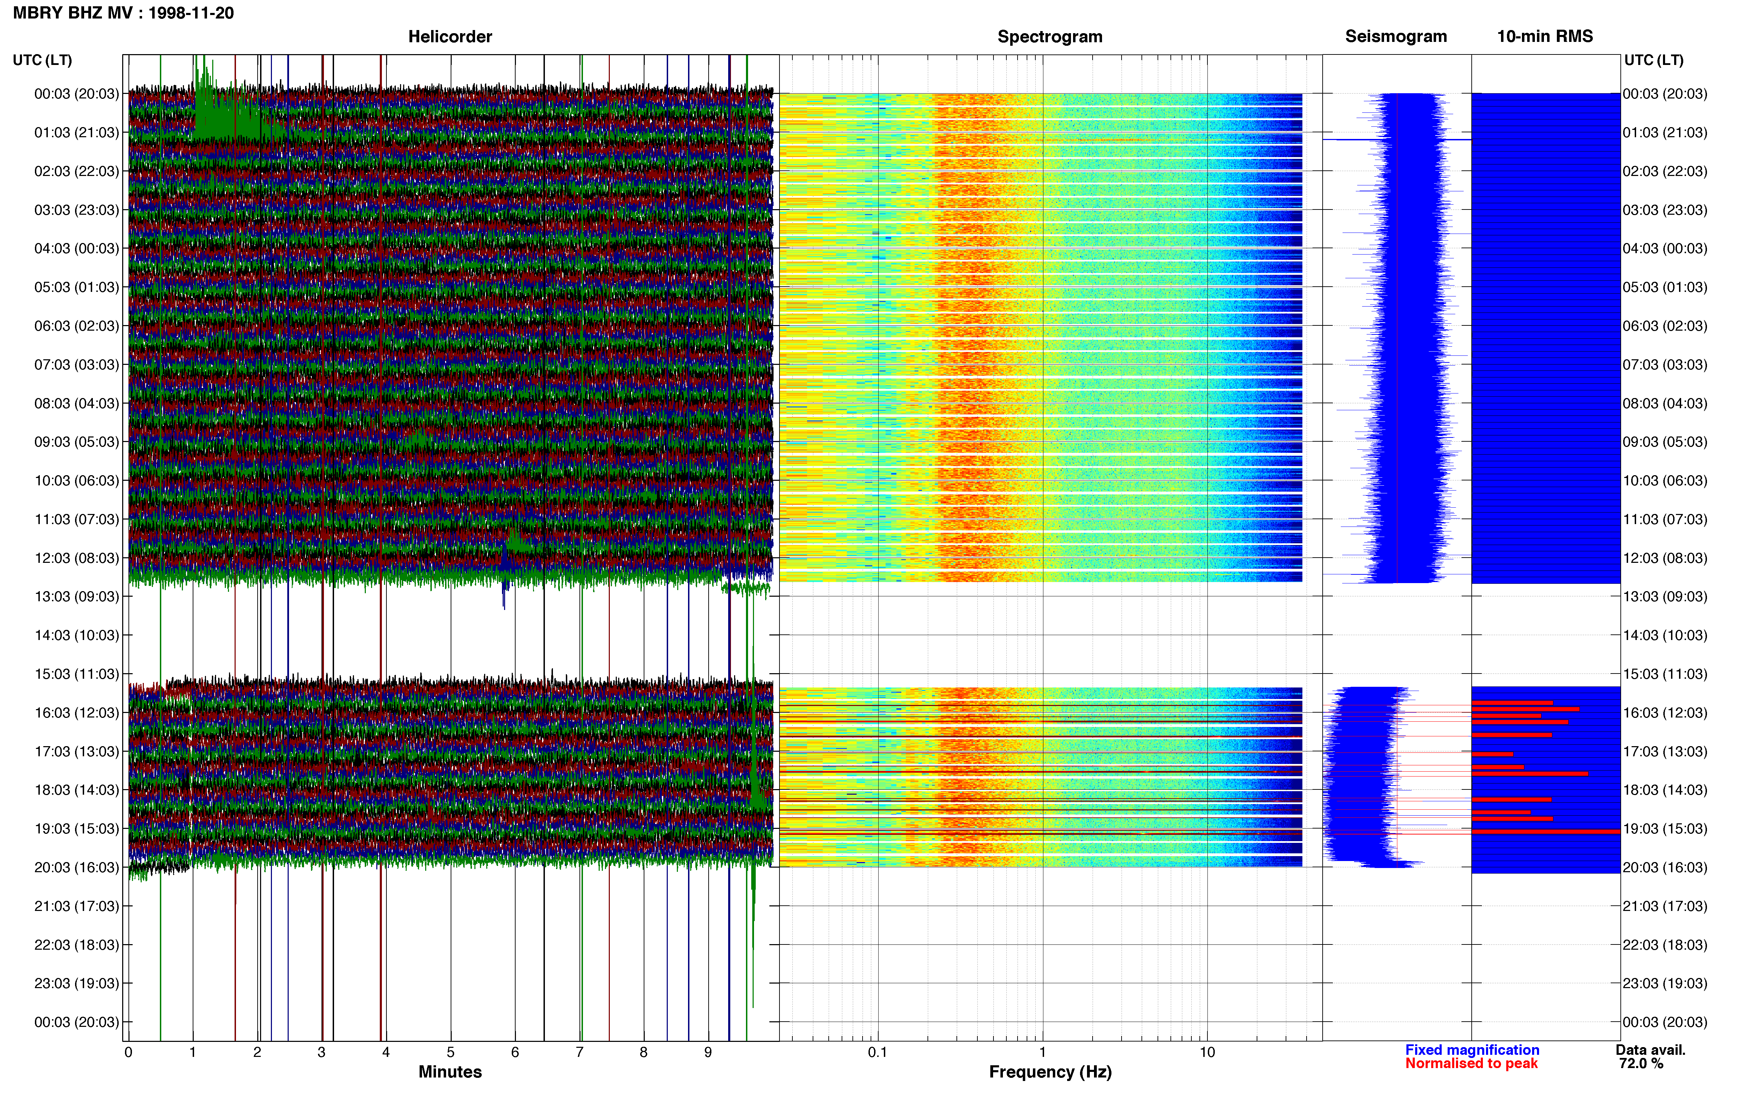Click right time label '16:03 (12:03)'
1752x1096 pixels.
pyautogui.click(x=1665, y=713)
